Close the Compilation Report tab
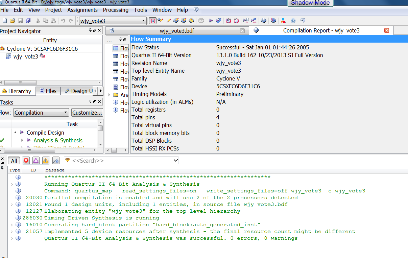The image size is (408, 258). point(387,30)
